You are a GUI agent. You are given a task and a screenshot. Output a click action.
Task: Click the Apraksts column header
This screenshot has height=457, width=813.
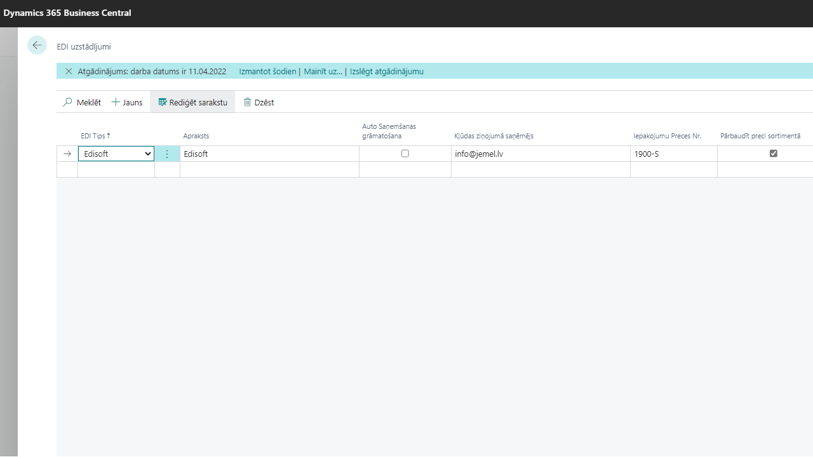(x=196, y=136)
